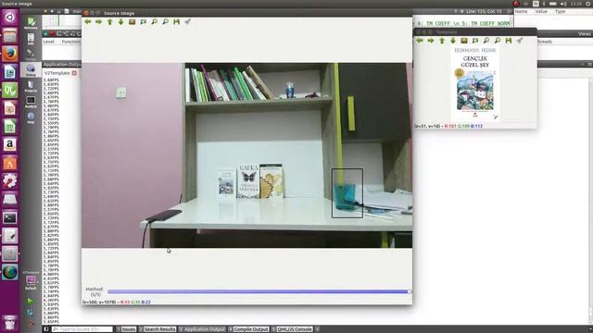Open the volume indicator in top panel

(563, 4)
